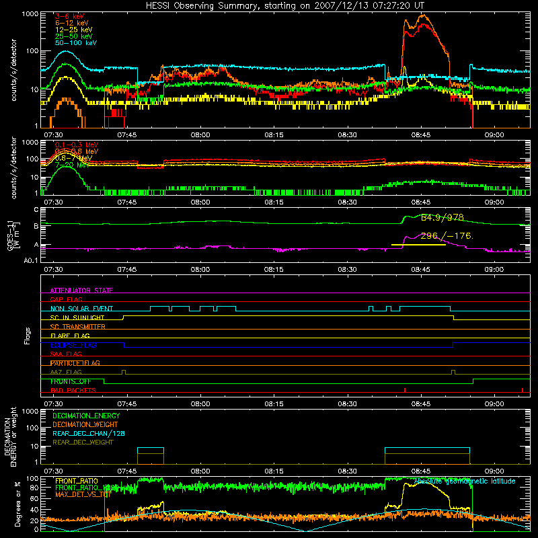Click the orange '0.3-0.8 MeV' legend label

coord(77,151)
